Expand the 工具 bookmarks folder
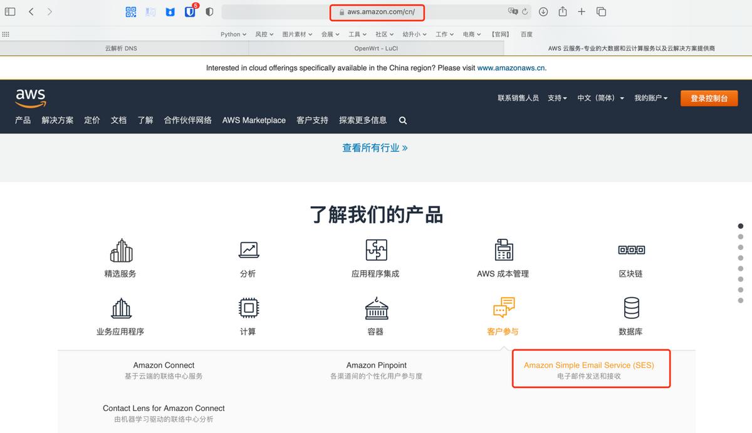752x433 pixels. (x=357, y=34)
